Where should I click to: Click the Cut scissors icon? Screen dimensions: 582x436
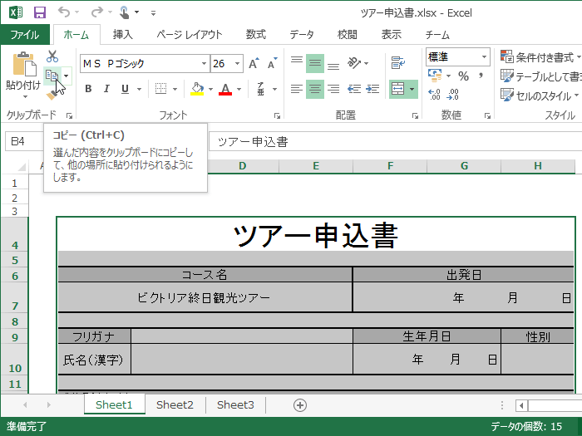click(52, 56)
